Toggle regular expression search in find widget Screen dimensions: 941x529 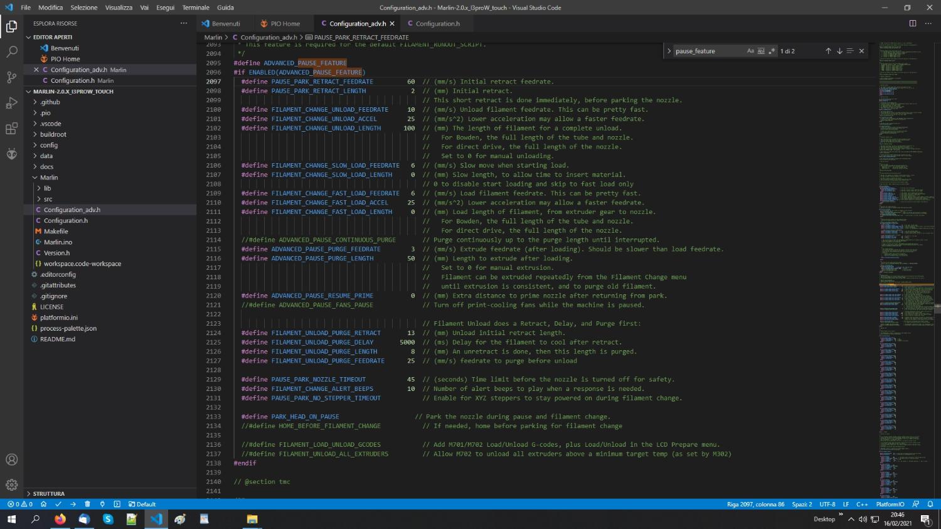click(772, 51)
